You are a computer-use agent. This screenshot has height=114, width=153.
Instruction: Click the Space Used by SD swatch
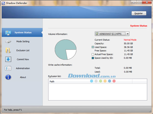pyautogui.click(x=93, y=58)
